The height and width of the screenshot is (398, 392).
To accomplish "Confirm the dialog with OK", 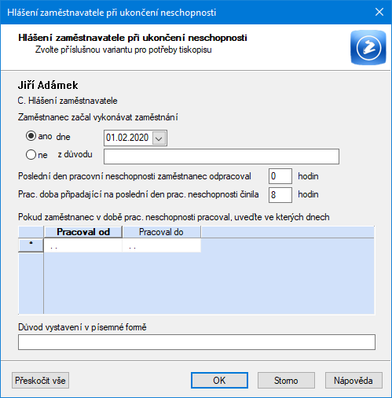I will click(219, 381).
